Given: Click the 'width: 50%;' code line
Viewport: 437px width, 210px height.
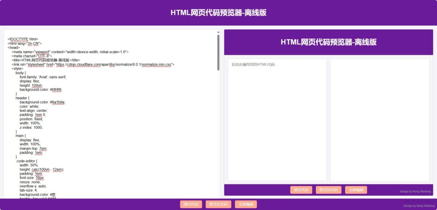Looking at the screenshot, I should pos(29,165).
